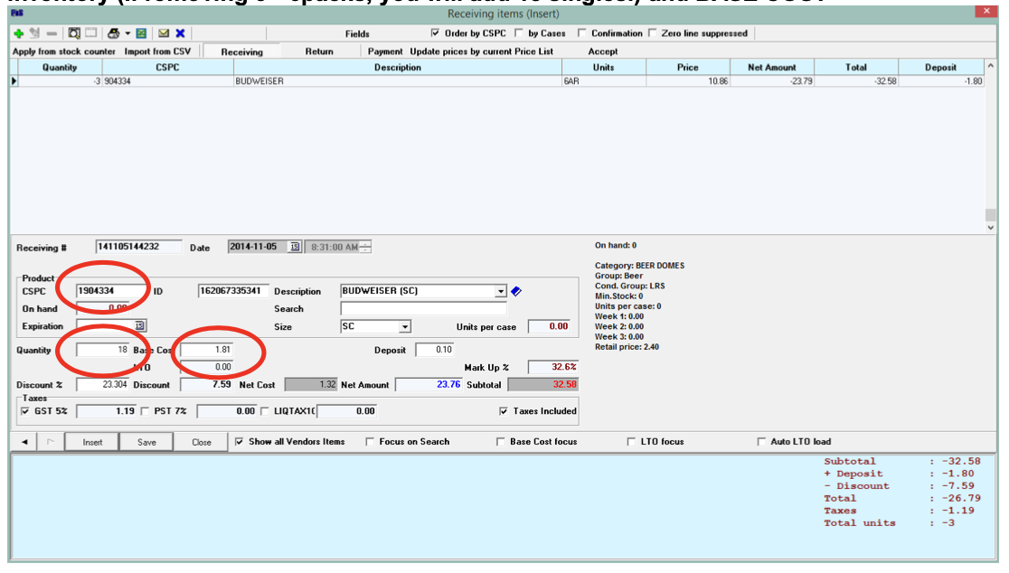Toggle Show all Vendors Items checkbox
Screen dimensions: 1009x573
click(x=240, y=442)
